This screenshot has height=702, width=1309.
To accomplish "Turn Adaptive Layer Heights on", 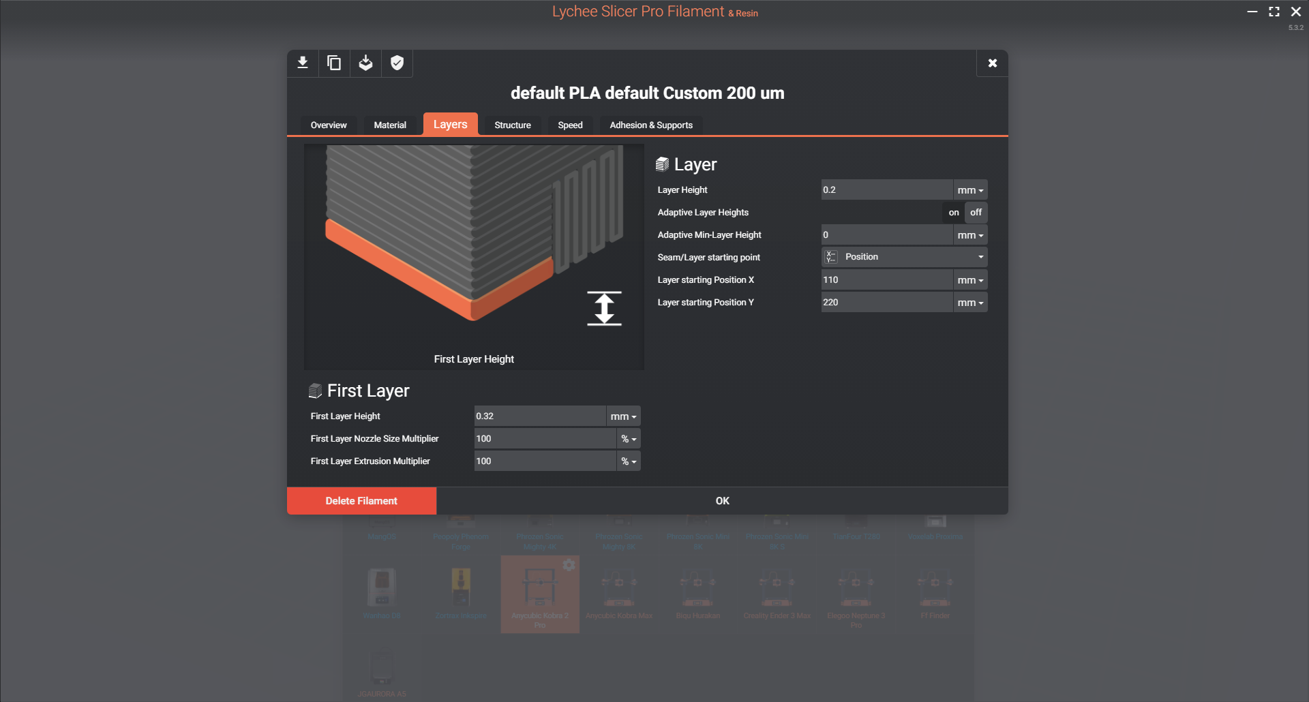I will pos(953,213).
